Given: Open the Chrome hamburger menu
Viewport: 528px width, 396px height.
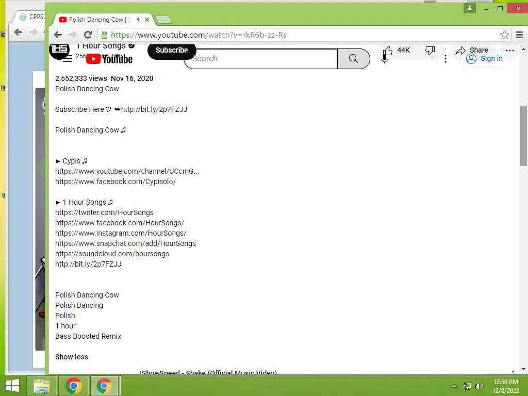Looking at the screenshot, I should (520, 35).
